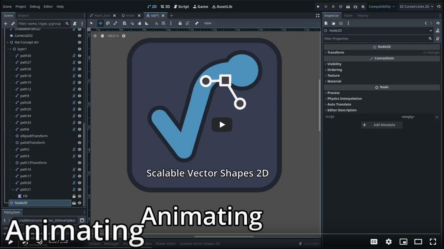The image size is (444, 249).
Task: Open the Import dock tab
Action: point(23,16)
